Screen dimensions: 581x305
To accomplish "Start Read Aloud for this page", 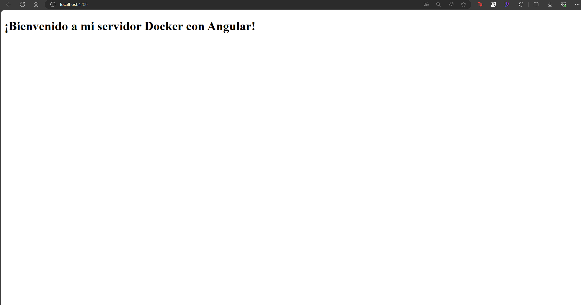I will click(451, 4).
